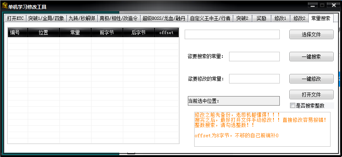The width and height of the screenshot is (342, 157).
Task: Switch to 九转/秒解绑 tab
Action: tap(82, 19)
